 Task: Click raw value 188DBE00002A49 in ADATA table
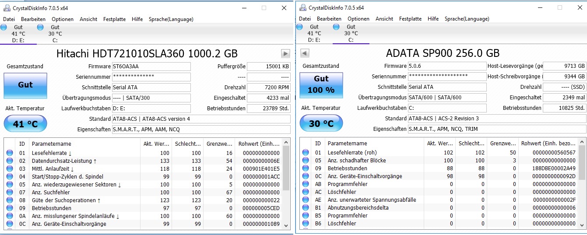pyautogui.click(x=554, y=168)
